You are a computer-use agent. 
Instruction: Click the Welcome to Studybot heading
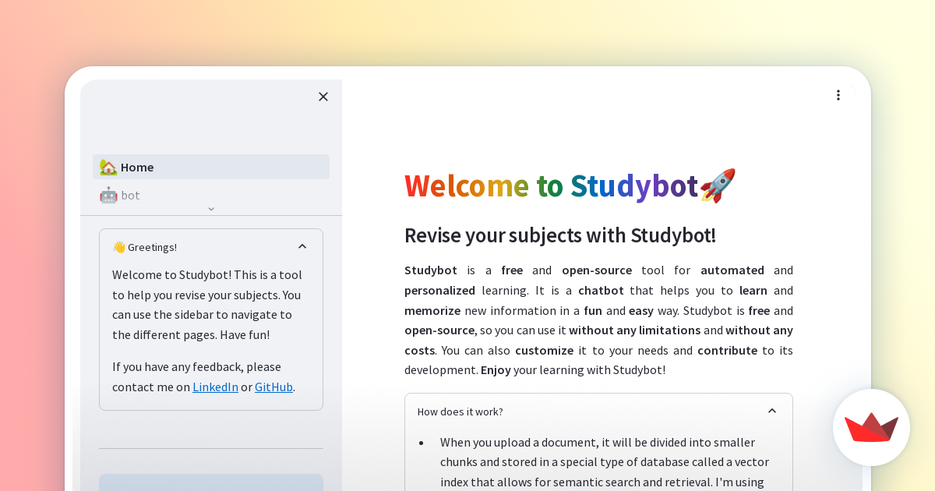click(x=570, y=185)
